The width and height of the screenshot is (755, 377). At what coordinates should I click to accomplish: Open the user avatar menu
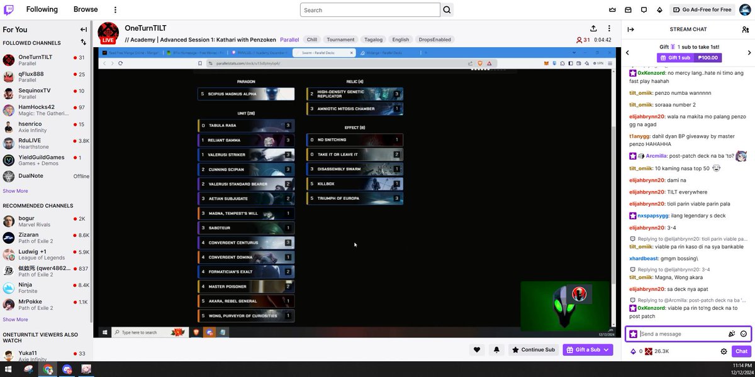744,10
